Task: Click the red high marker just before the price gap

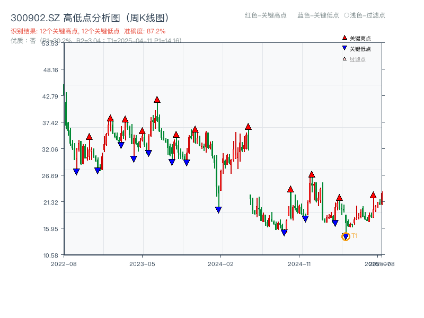Action: (x=248, y=127)
